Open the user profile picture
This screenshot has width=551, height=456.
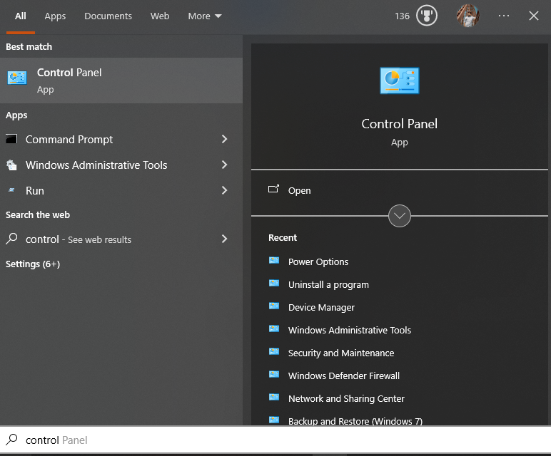pos(467,16)
